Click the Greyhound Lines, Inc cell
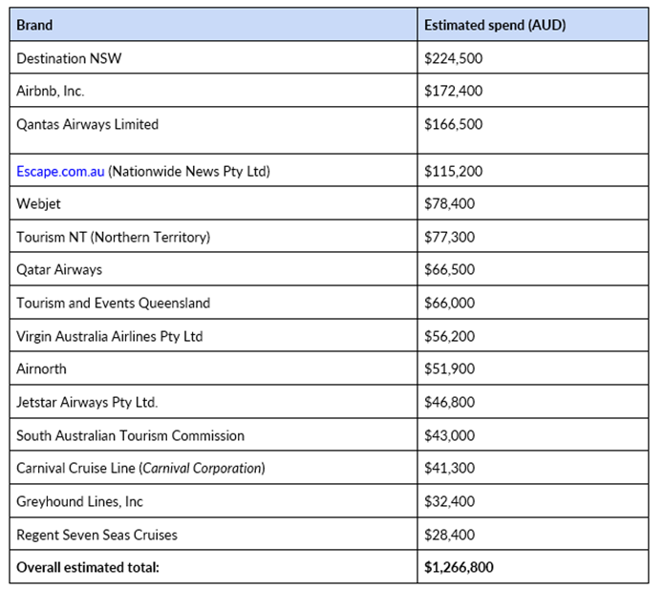Image resolution: width=663 pixels, height=589 pixels. pyautogui.click(x=79, y=501)
